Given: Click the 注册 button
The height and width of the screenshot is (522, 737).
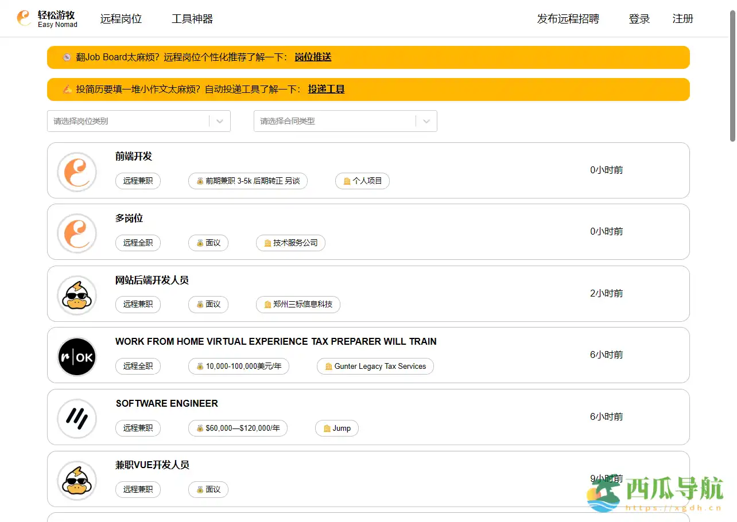Looking at the screenshot, I should (682, 19).
